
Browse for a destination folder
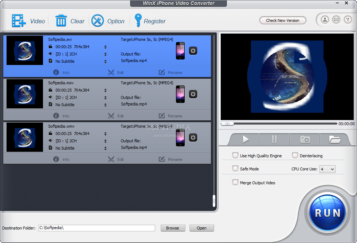pyautogui.click(x=173, y=228)
